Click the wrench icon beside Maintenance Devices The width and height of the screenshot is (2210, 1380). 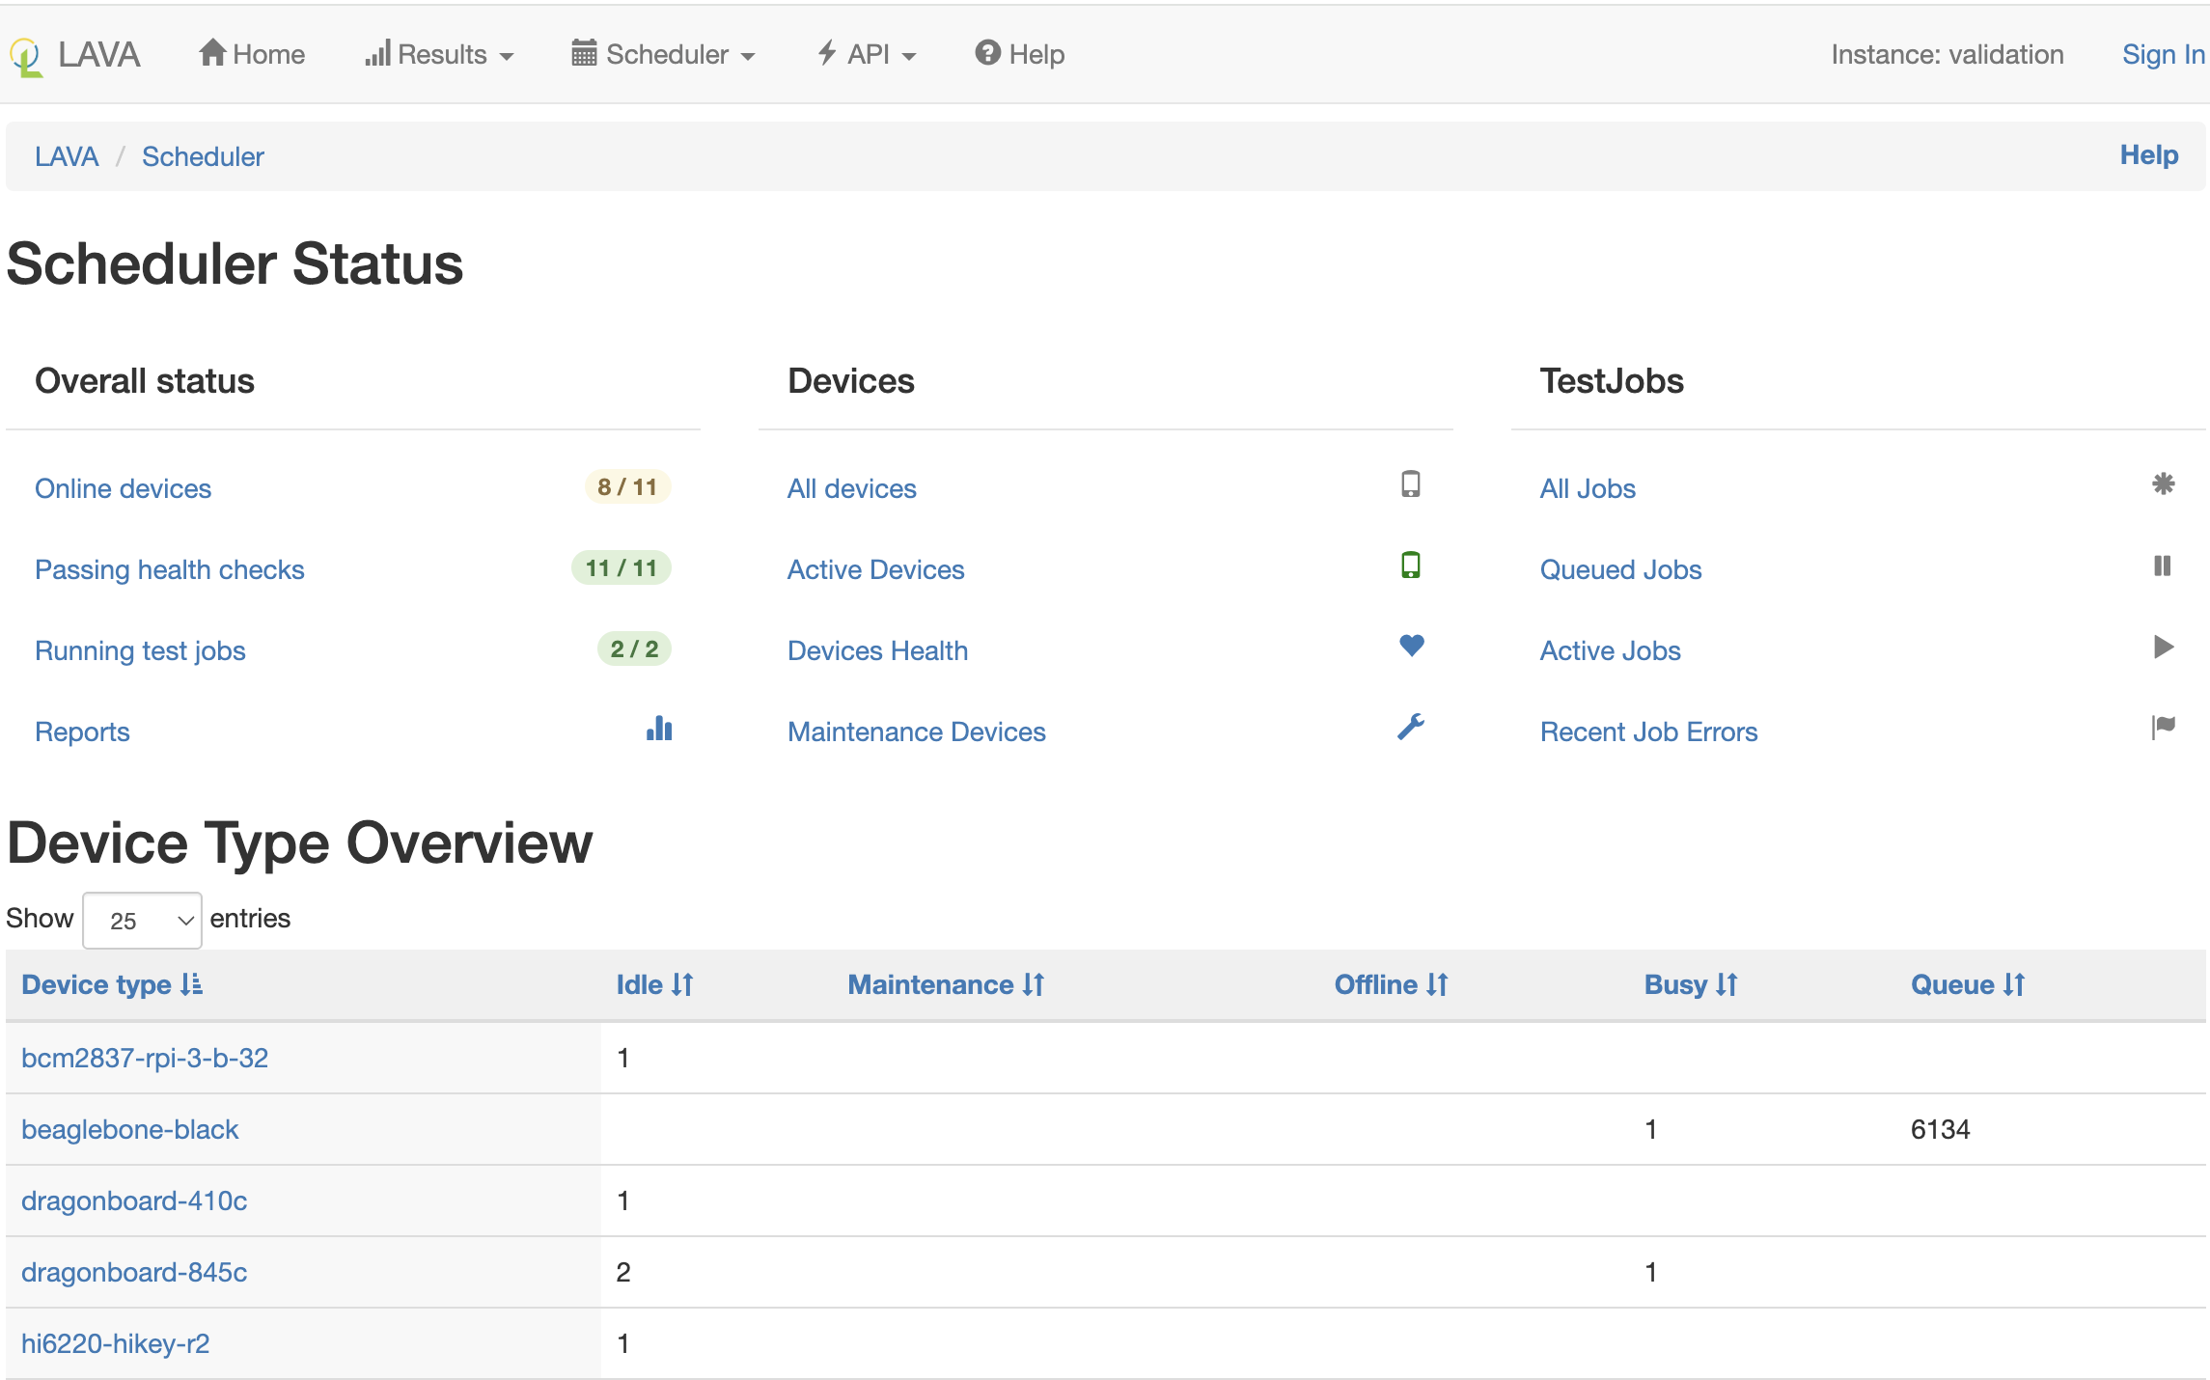pyautogui.click(x=1412, y=729)
